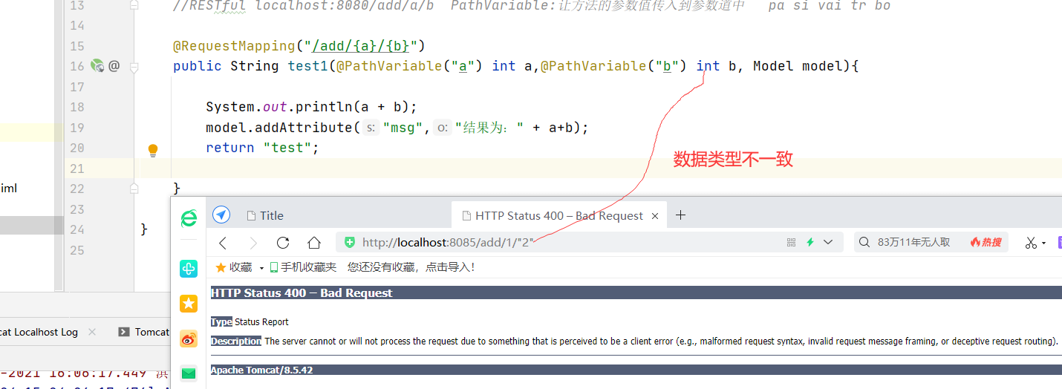
Task: Open the scissors screenshot tool
Action: (1031, 243)
